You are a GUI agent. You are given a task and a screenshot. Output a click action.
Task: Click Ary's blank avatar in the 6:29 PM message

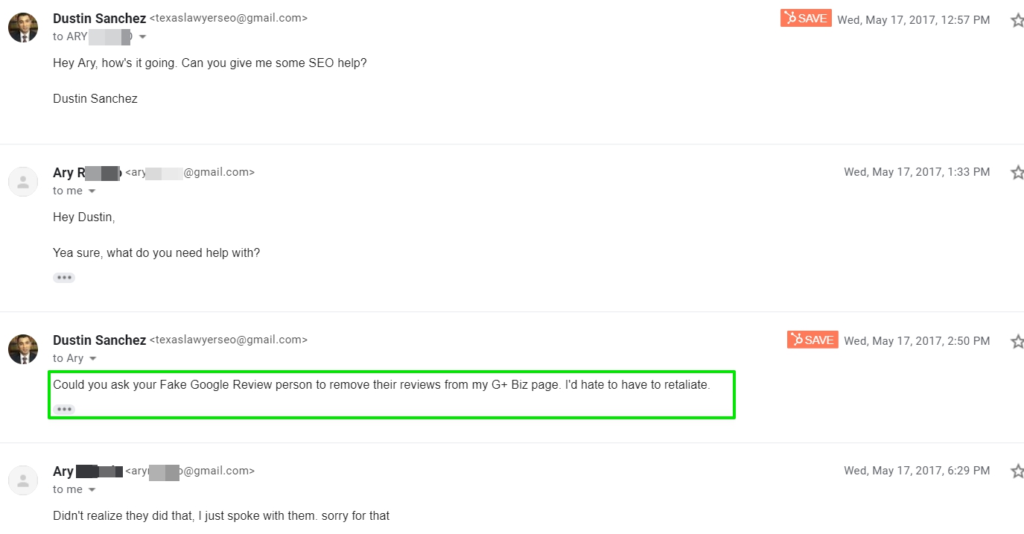click(23, 480)
